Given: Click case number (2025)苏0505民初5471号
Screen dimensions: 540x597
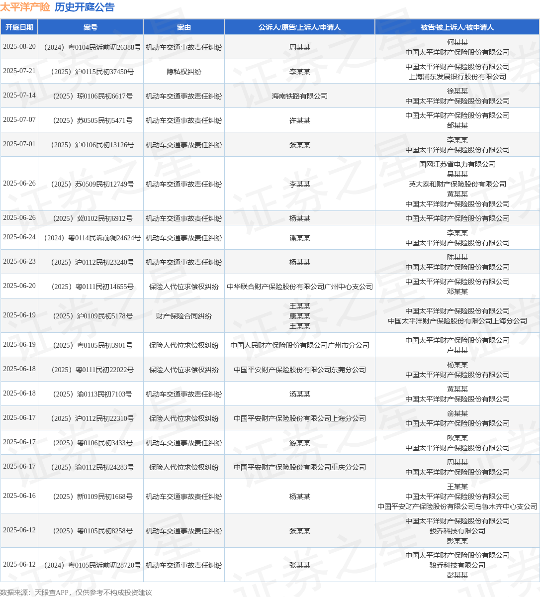Looking at the screenshot, I should [90, 120].
